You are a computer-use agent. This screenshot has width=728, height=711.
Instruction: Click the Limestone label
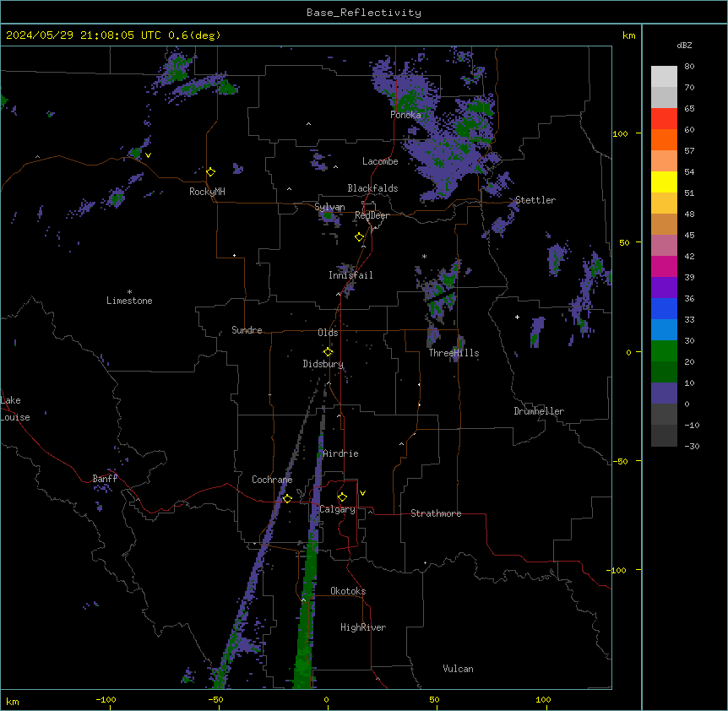point(129,301)
